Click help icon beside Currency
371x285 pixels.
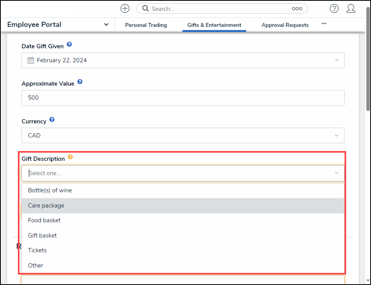[x=52, y=120]
